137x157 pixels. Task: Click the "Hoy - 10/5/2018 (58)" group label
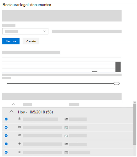(x=35, y=112)
